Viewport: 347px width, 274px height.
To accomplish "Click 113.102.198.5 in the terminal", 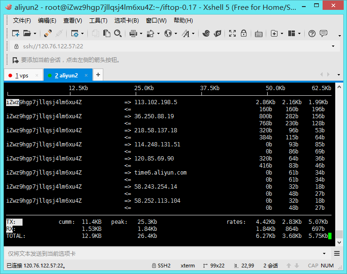I will (x=156, y=102).
